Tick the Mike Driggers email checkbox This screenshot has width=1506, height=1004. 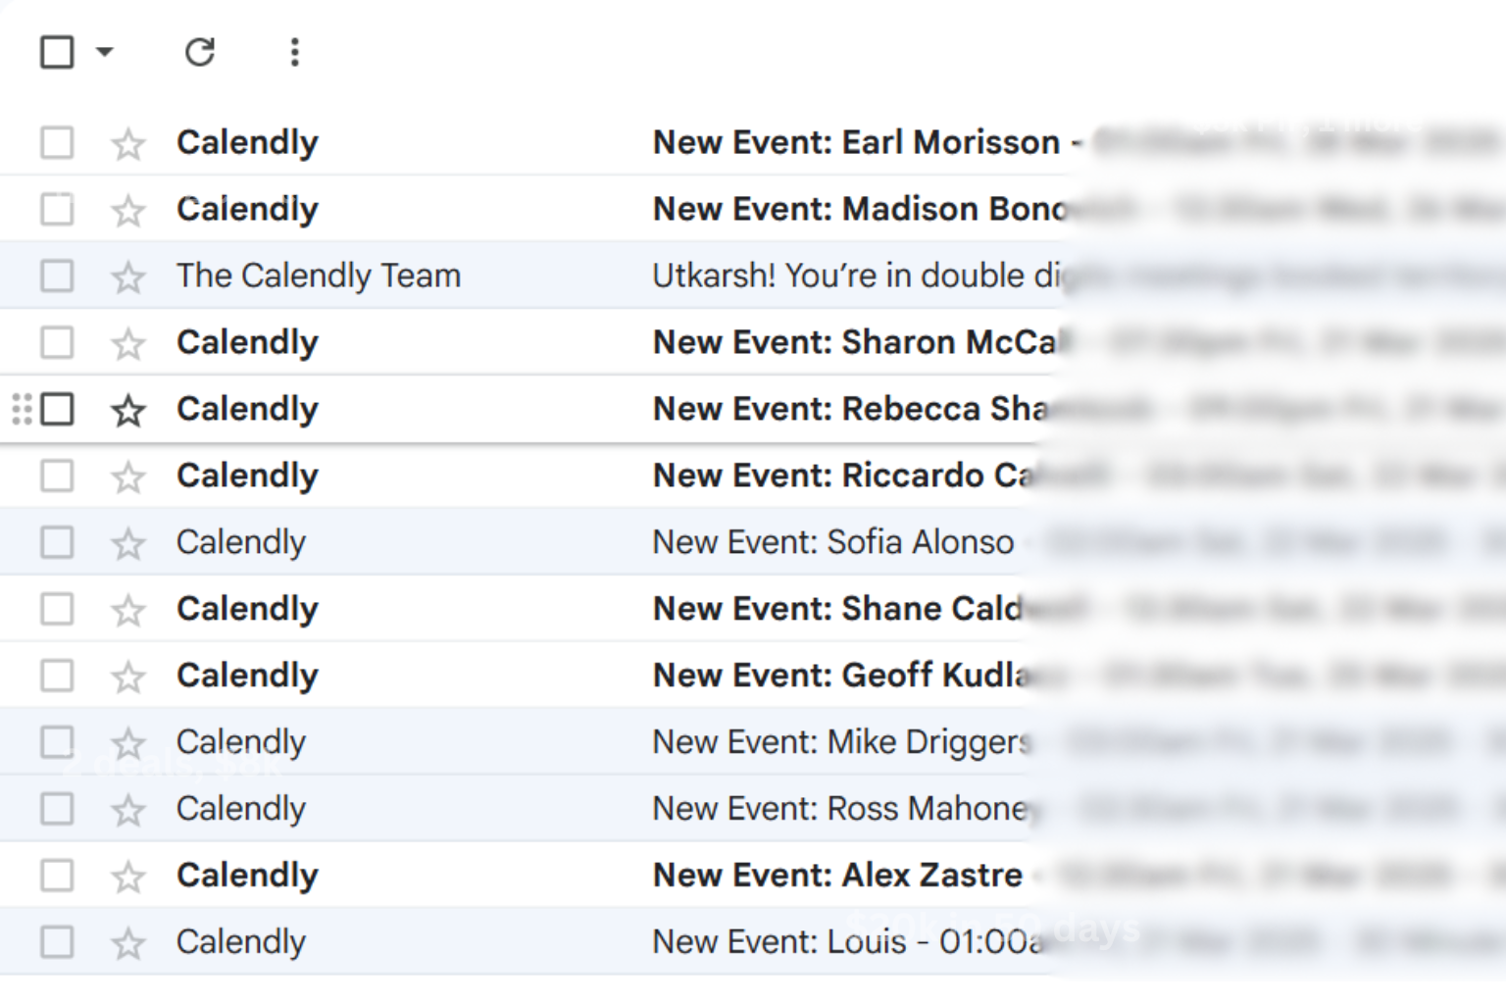[x=57, y=742]
